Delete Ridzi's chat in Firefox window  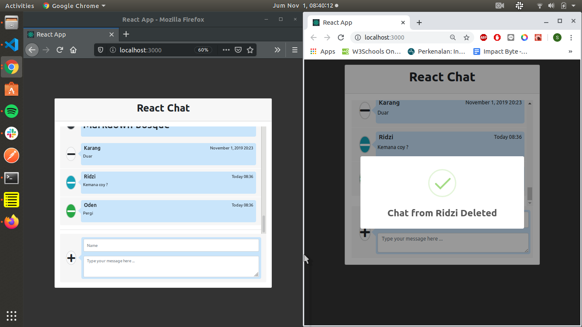point(71,182)
